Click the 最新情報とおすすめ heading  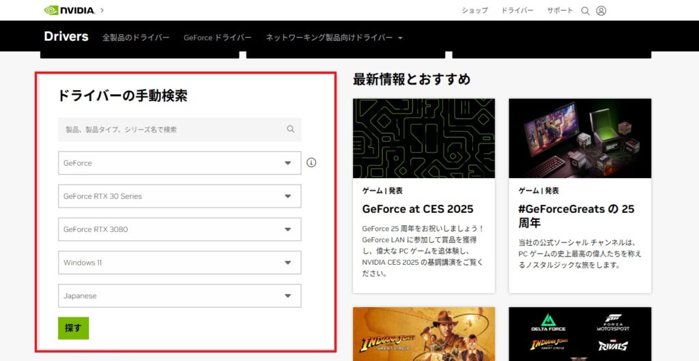tap(412, 79)
